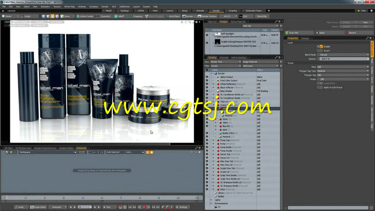Click grid layout icon in Schematic toolbar
The image size is (375, 211).
tap(82, 152)
